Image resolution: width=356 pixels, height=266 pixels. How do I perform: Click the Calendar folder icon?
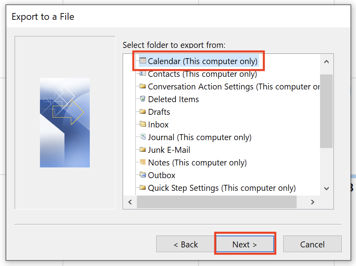point(142,61)
